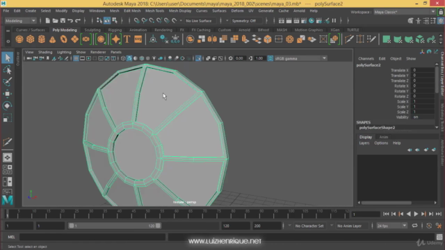Activate the Move tool
The height and width of the screenshot is (250, 445).
[x=8, y=94]
